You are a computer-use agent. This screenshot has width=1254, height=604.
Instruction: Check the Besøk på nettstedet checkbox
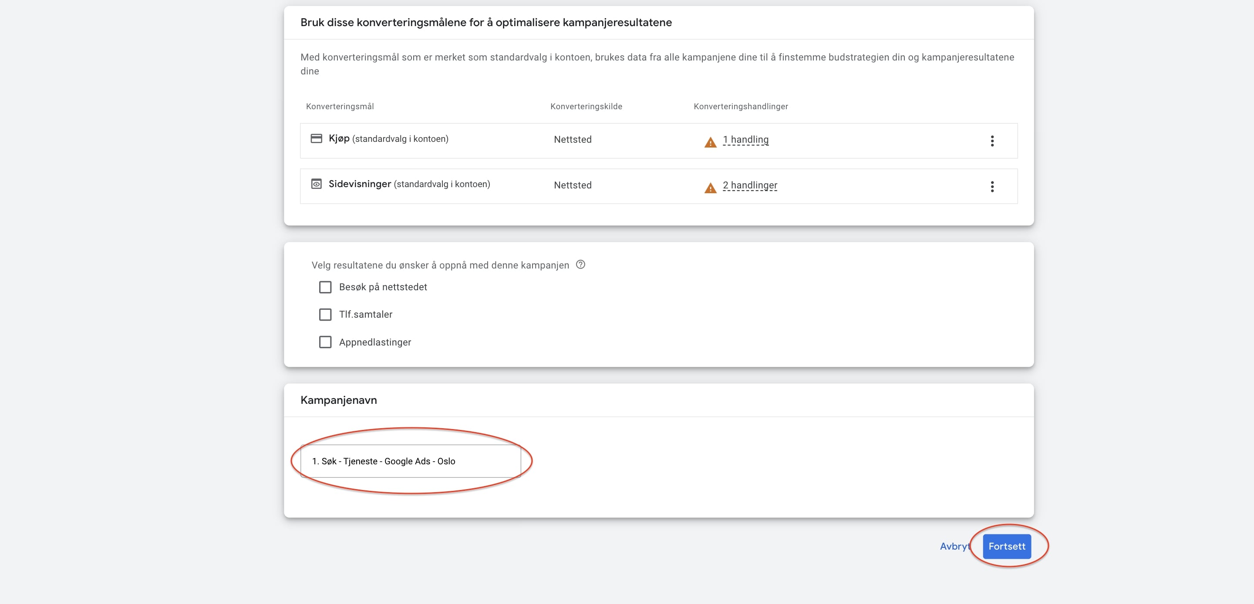click(325, 287)
